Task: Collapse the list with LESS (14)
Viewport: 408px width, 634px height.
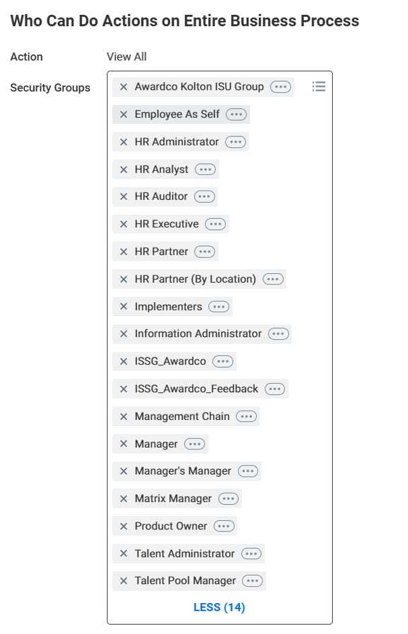Action: (x=219, y=608)
